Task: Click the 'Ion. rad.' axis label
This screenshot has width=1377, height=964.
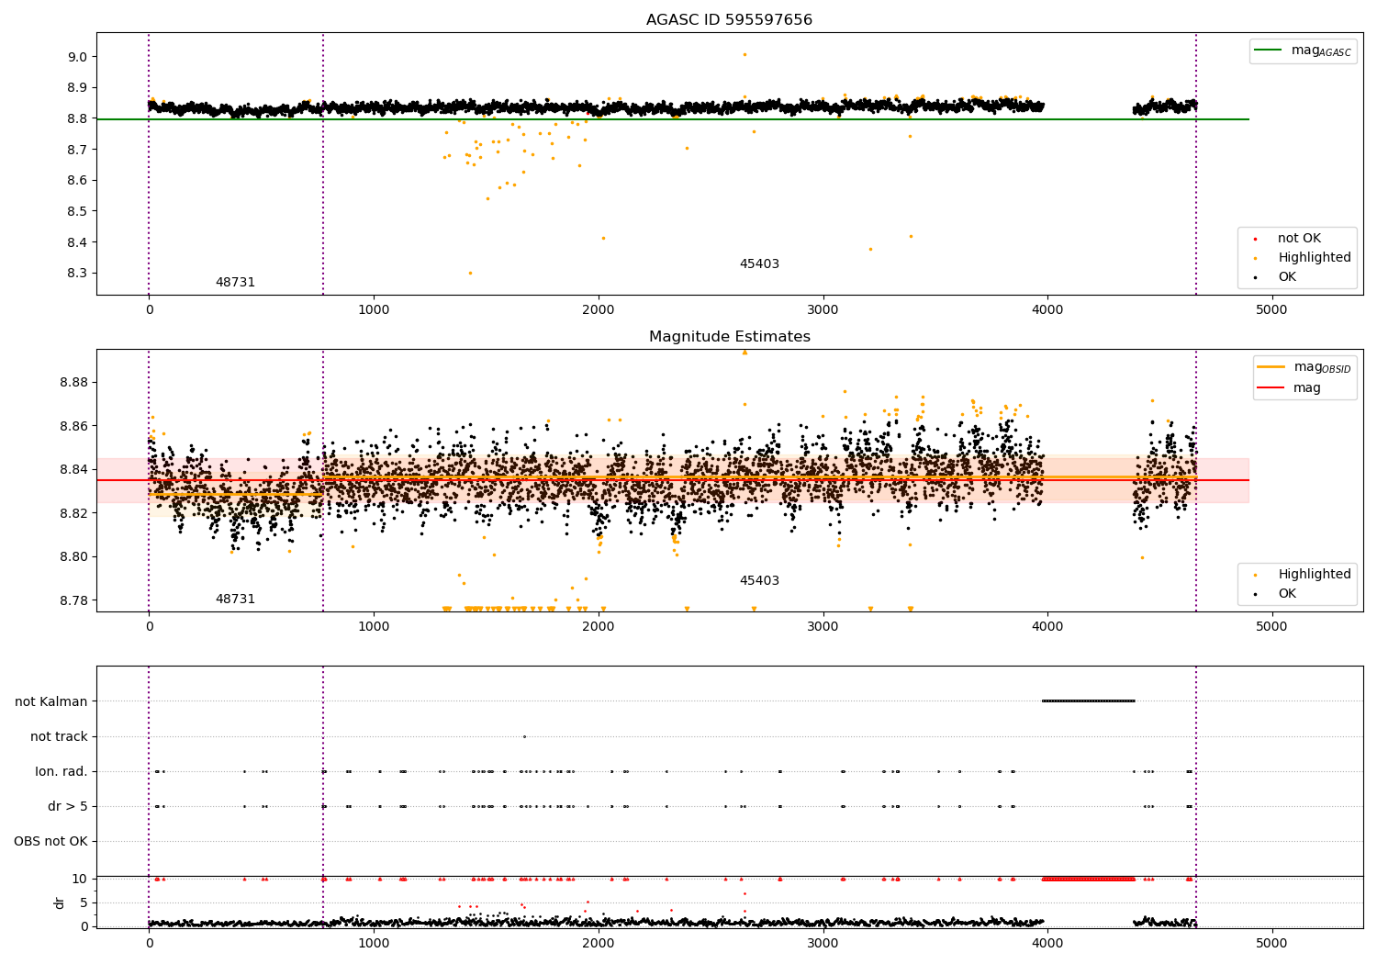Action: [x=62, y=771]
